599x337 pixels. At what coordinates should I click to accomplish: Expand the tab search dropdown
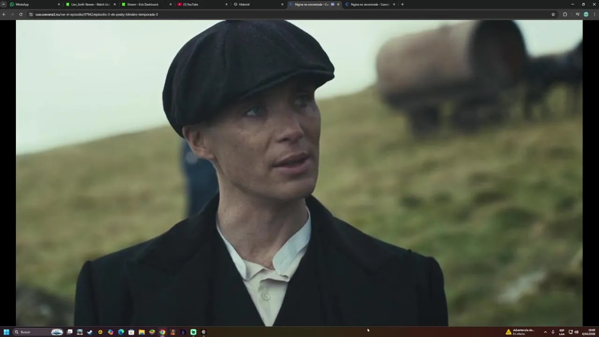click(x=3, y=4)
